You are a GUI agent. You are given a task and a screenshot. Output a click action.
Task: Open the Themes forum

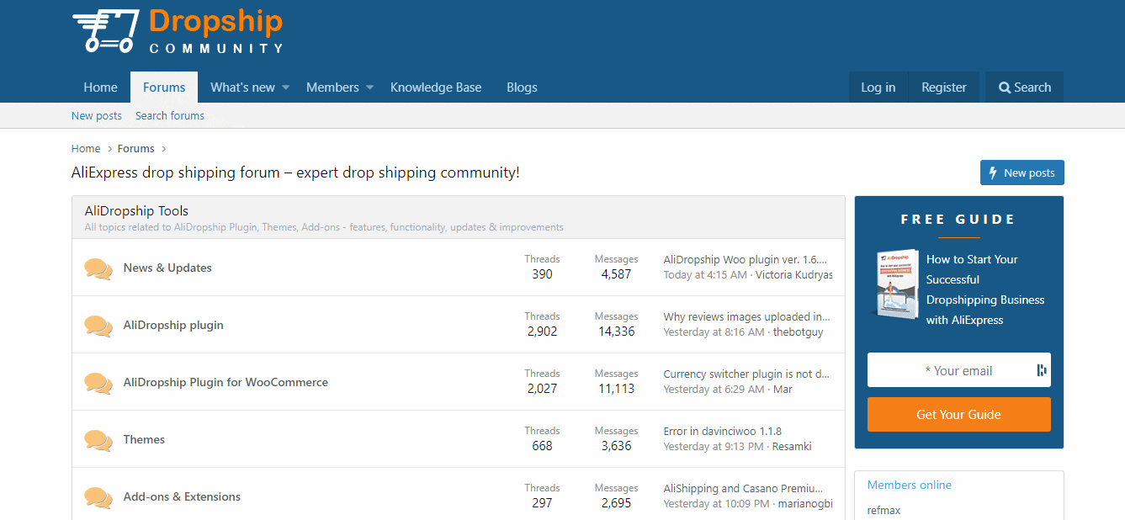click(x=144, y=440)
